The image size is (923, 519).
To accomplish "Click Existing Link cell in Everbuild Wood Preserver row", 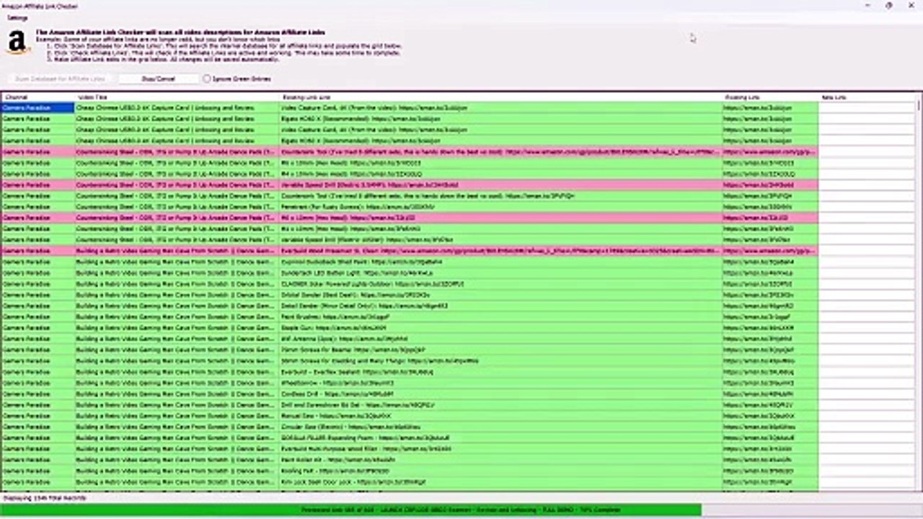I will pos(770,251).
